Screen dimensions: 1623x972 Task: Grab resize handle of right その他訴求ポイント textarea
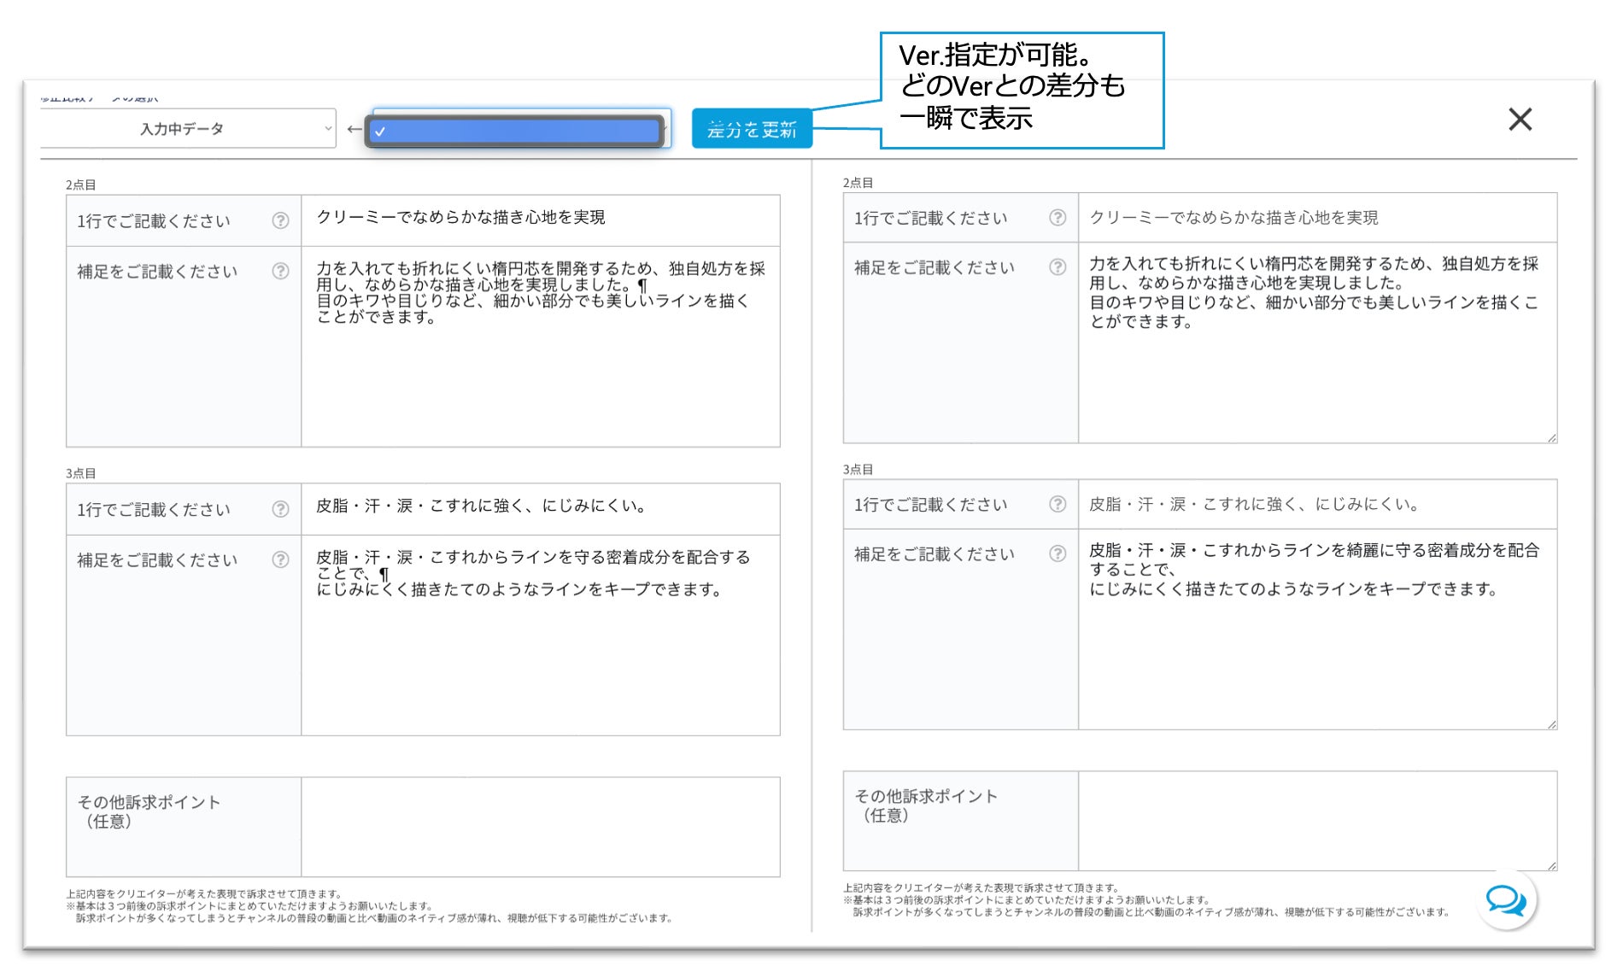[x=1551, y=866]
